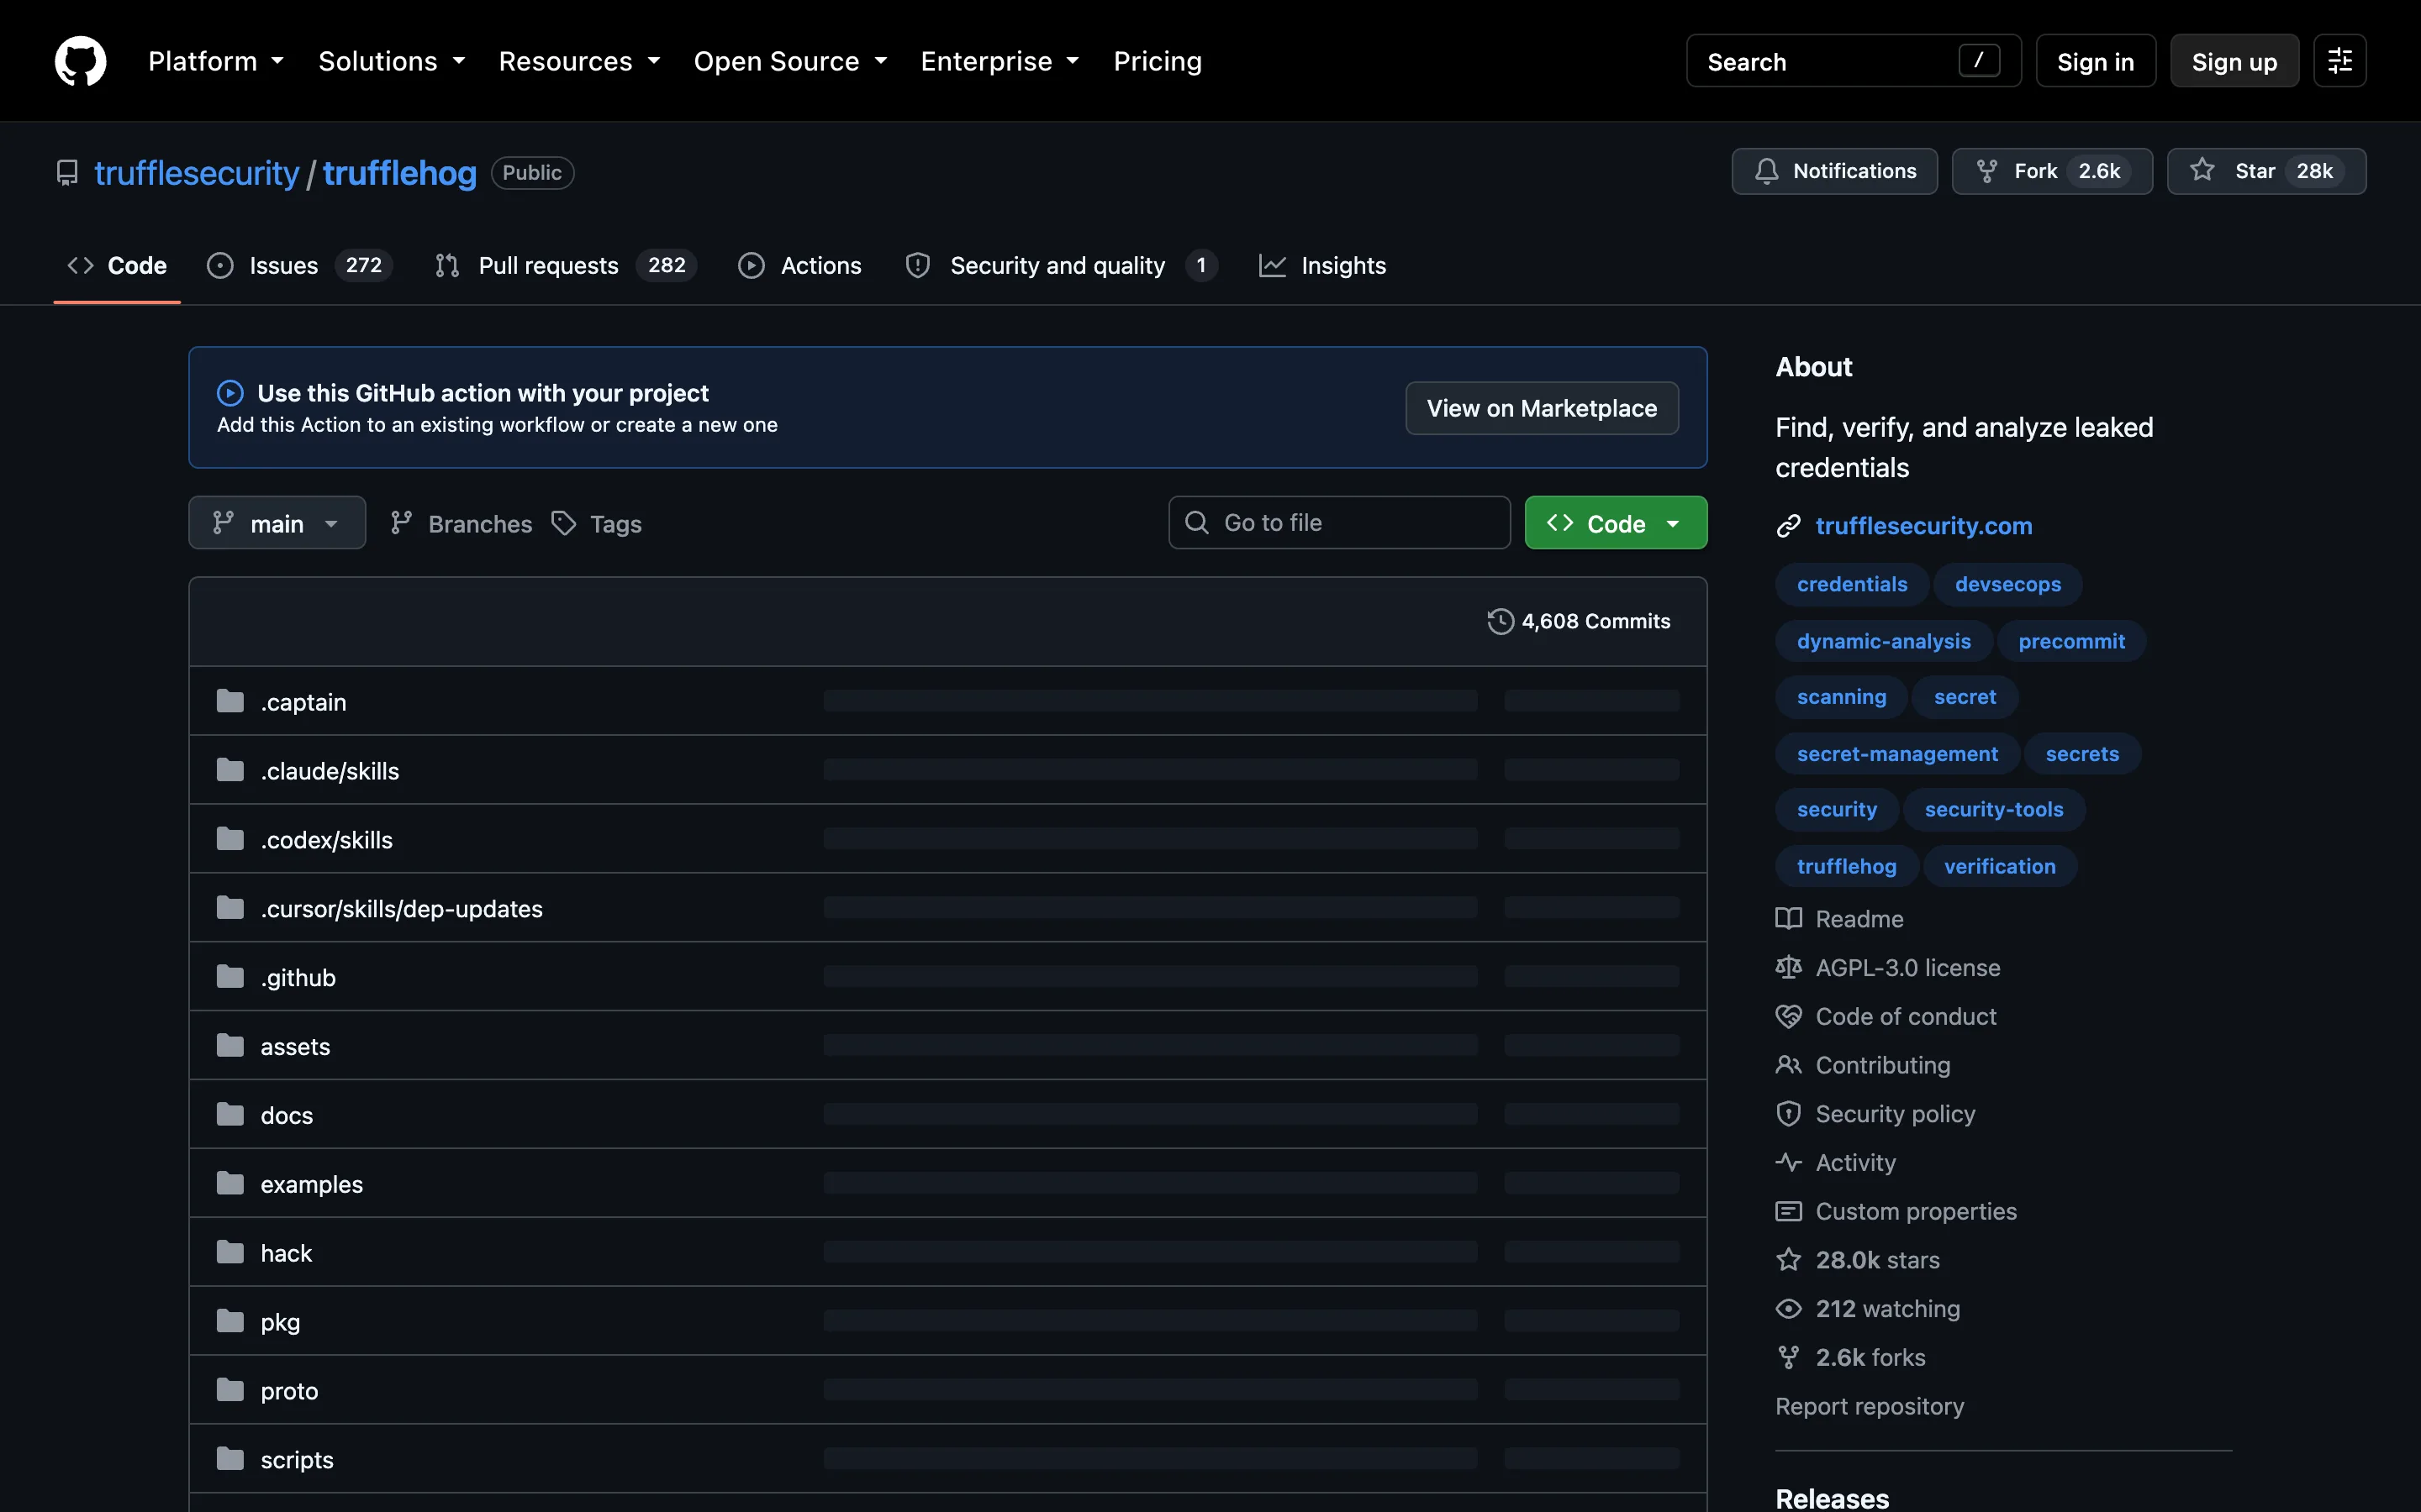This screenshot has width=2421, height=1512.
Task: Open the Branches list
Action: pyautogui.click(x=462, y=523)
